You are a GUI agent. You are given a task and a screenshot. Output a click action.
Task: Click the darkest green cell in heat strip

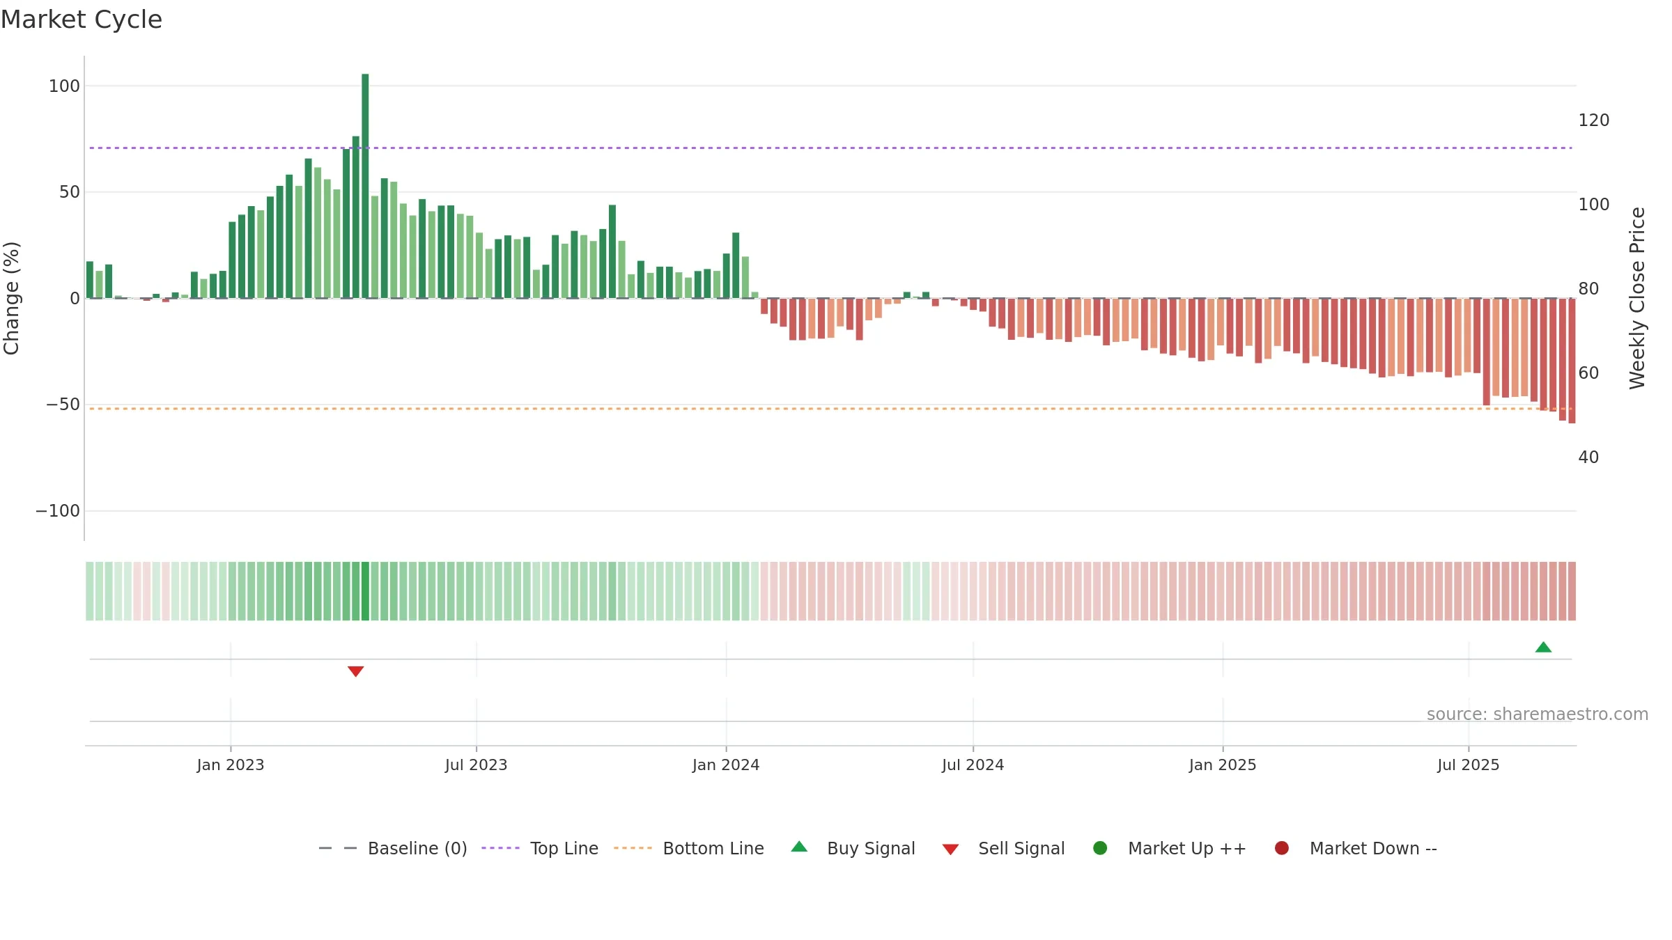coord(365,591)
